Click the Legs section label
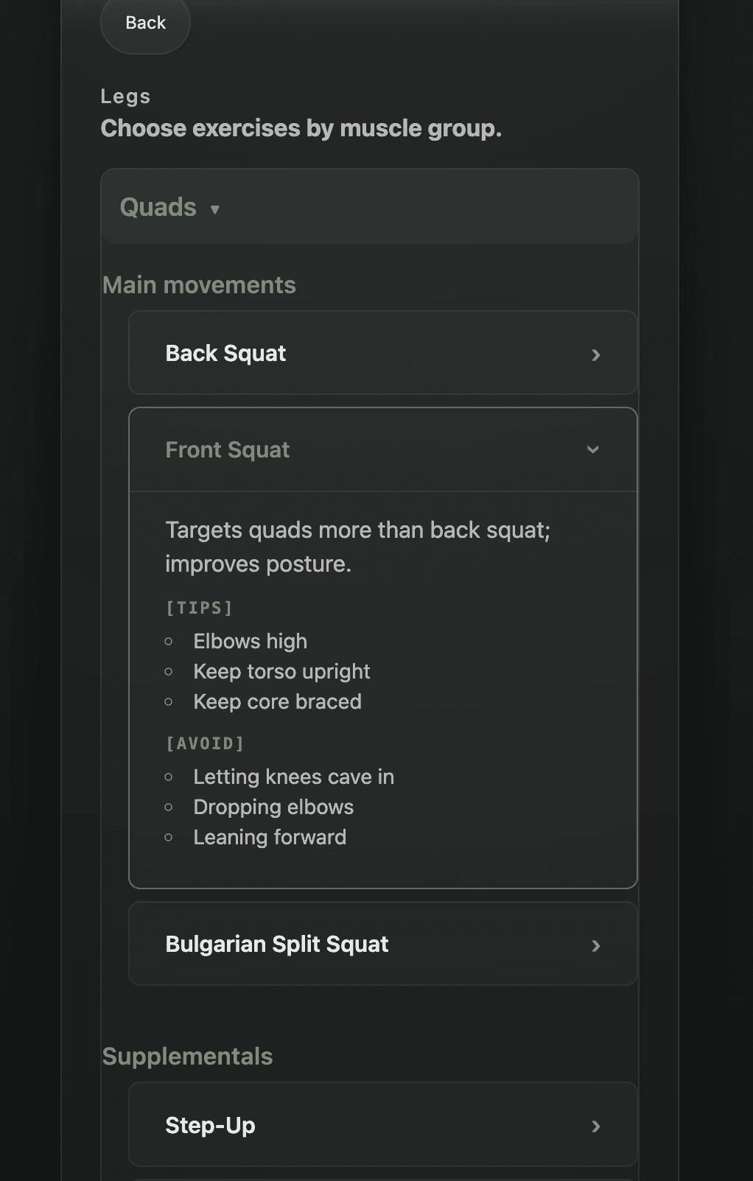 (125, 97)
